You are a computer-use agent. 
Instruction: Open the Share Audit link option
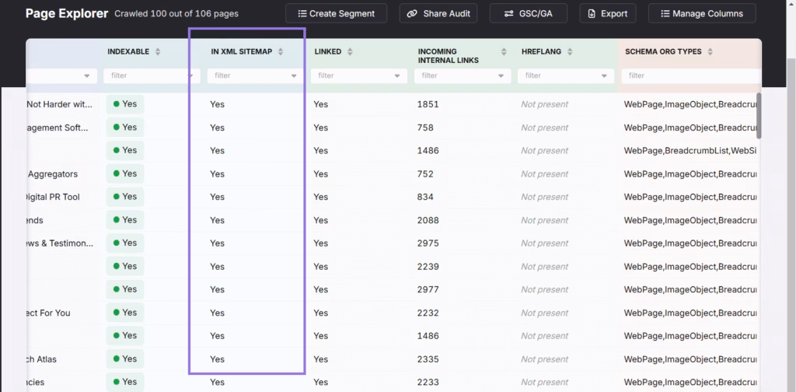(438, 13)
